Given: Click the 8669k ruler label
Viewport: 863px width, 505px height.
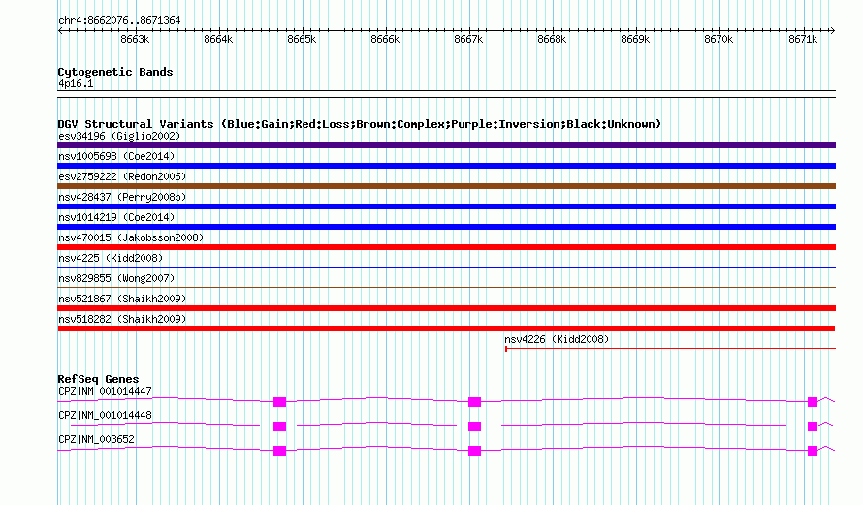Looking at the screenshot, I should (x=635, y=40).
